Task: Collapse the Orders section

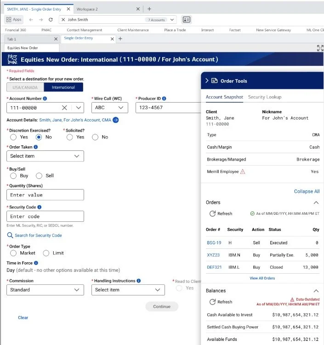Action: point(316,202)
